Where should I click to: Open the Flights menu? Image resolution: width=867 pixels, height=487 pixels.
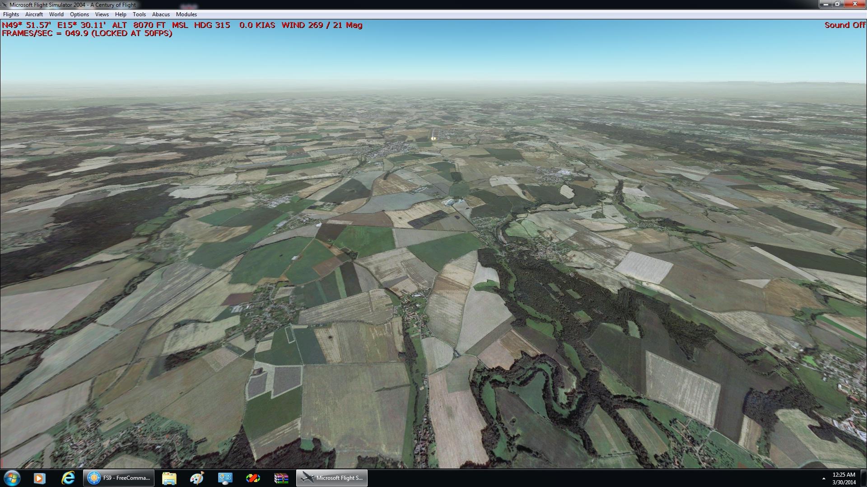tap(11, 14)
